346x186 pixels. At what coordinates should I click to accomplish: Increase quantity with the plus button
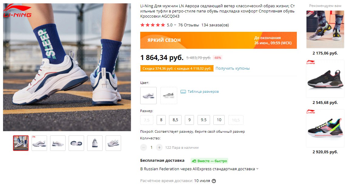pos(159,148)
